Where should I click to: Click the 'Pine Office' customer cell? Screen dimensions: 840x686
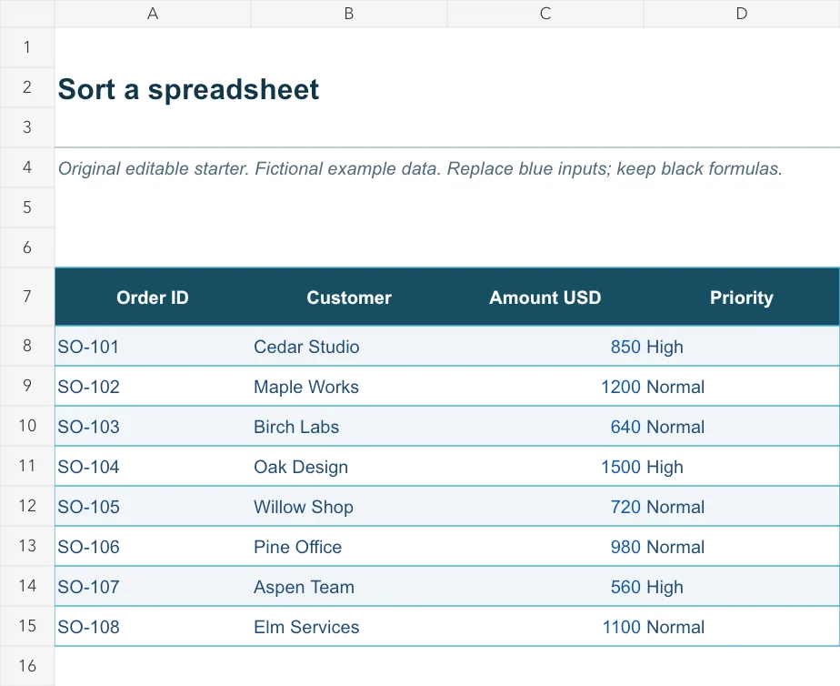click(x=349, y=547)
